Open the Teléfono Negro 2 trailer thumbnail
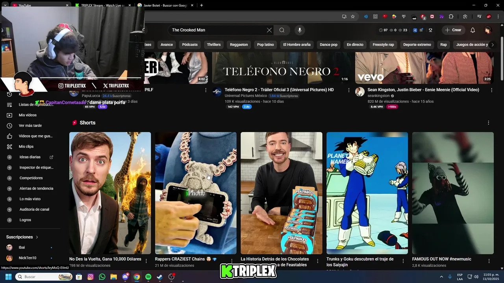The width and height of the screenshot is (504, 283). 281,68
